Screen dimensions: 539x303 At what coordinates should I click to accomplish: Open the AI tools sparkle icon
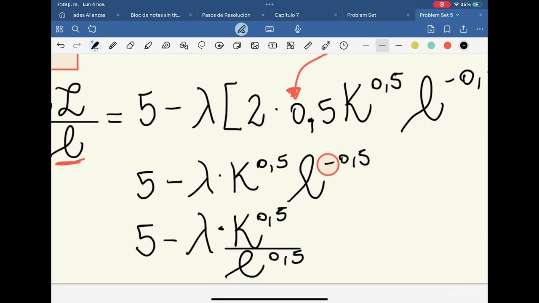pyautogui.click(x=92, y=29)
